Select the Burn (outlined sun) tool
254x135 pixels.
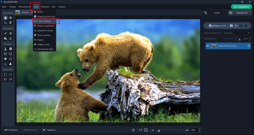[10, 59]
